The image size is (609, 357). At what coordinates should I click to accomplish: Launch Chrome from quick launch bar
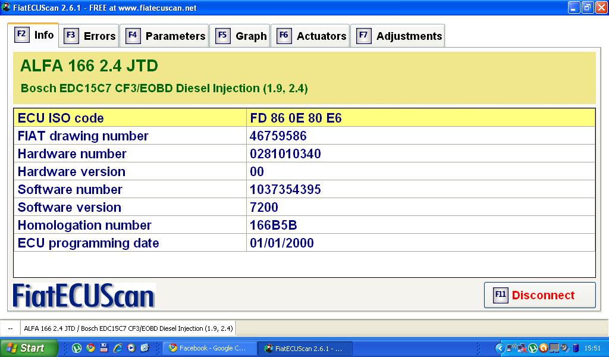click(90, 348)
